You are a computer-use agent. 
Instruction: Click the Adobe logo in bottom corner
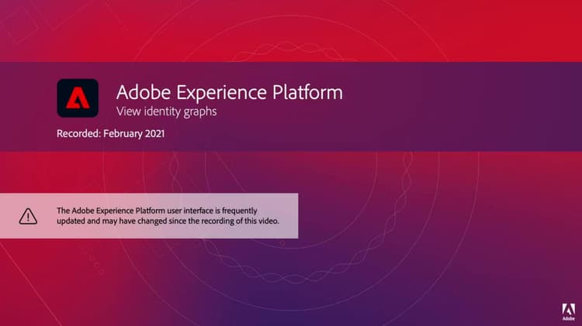568,311
